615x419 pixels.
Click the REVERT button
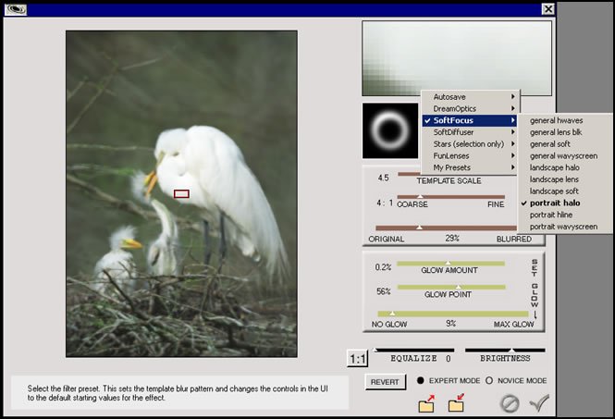pyautogui.click(x=385, y=382)
